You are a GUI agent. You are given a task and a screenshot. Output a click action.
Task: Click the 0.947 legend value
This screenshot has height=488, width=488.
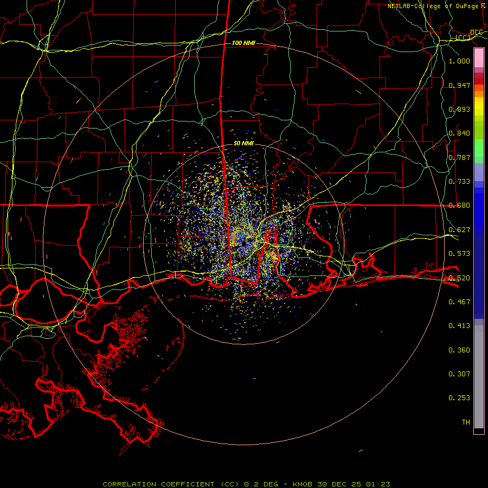tap(459, 85)
